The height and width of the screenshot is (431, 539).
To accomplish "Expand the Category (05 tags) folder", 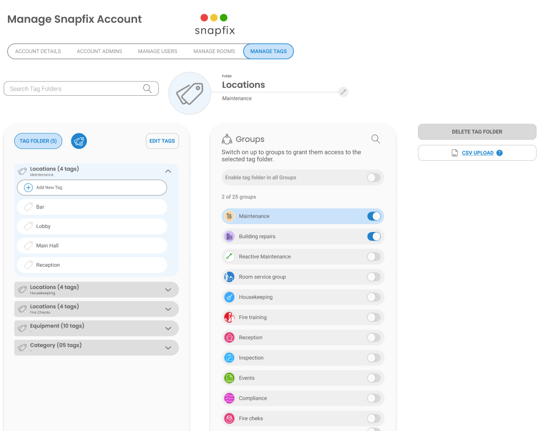I will (x=168, y=348).
